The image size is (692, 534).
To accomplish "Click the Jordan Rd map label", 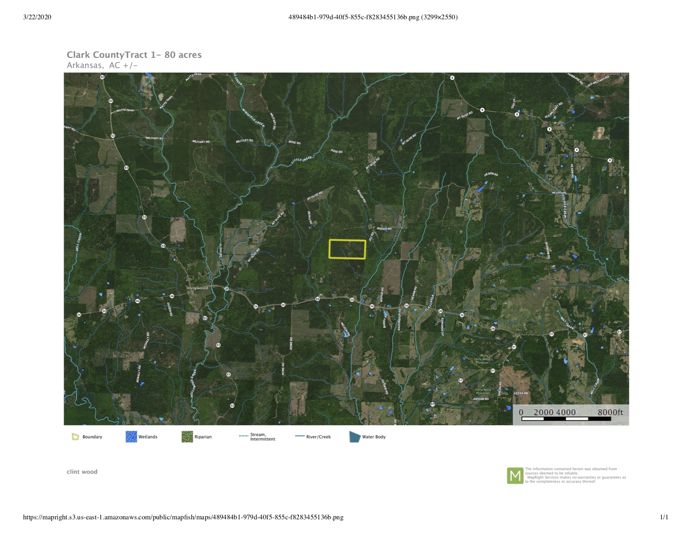I will pos(481,399).
